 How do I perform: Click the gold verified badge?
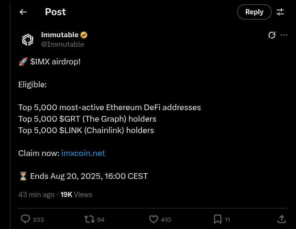pos(84,35)
